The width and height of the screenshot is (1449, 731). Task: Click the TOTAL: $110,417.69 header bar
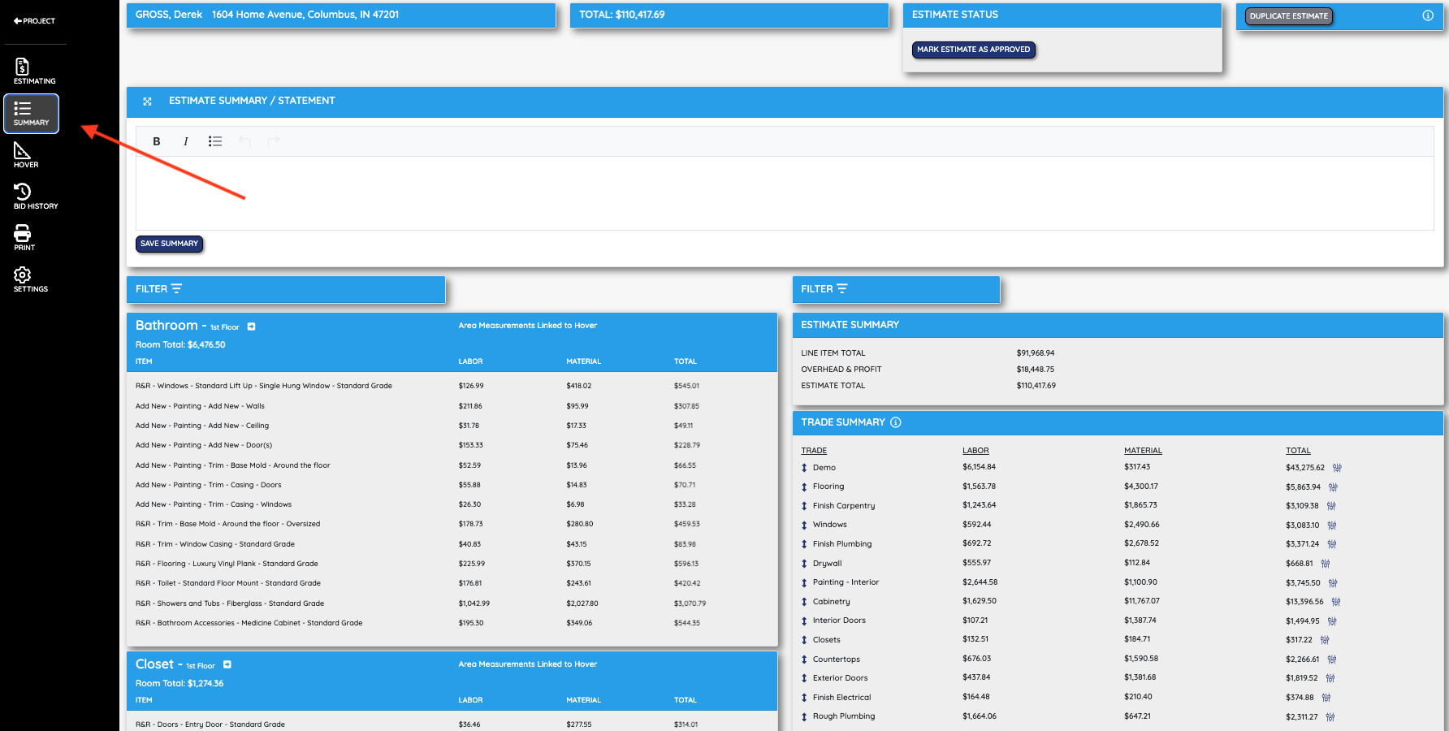729,15
